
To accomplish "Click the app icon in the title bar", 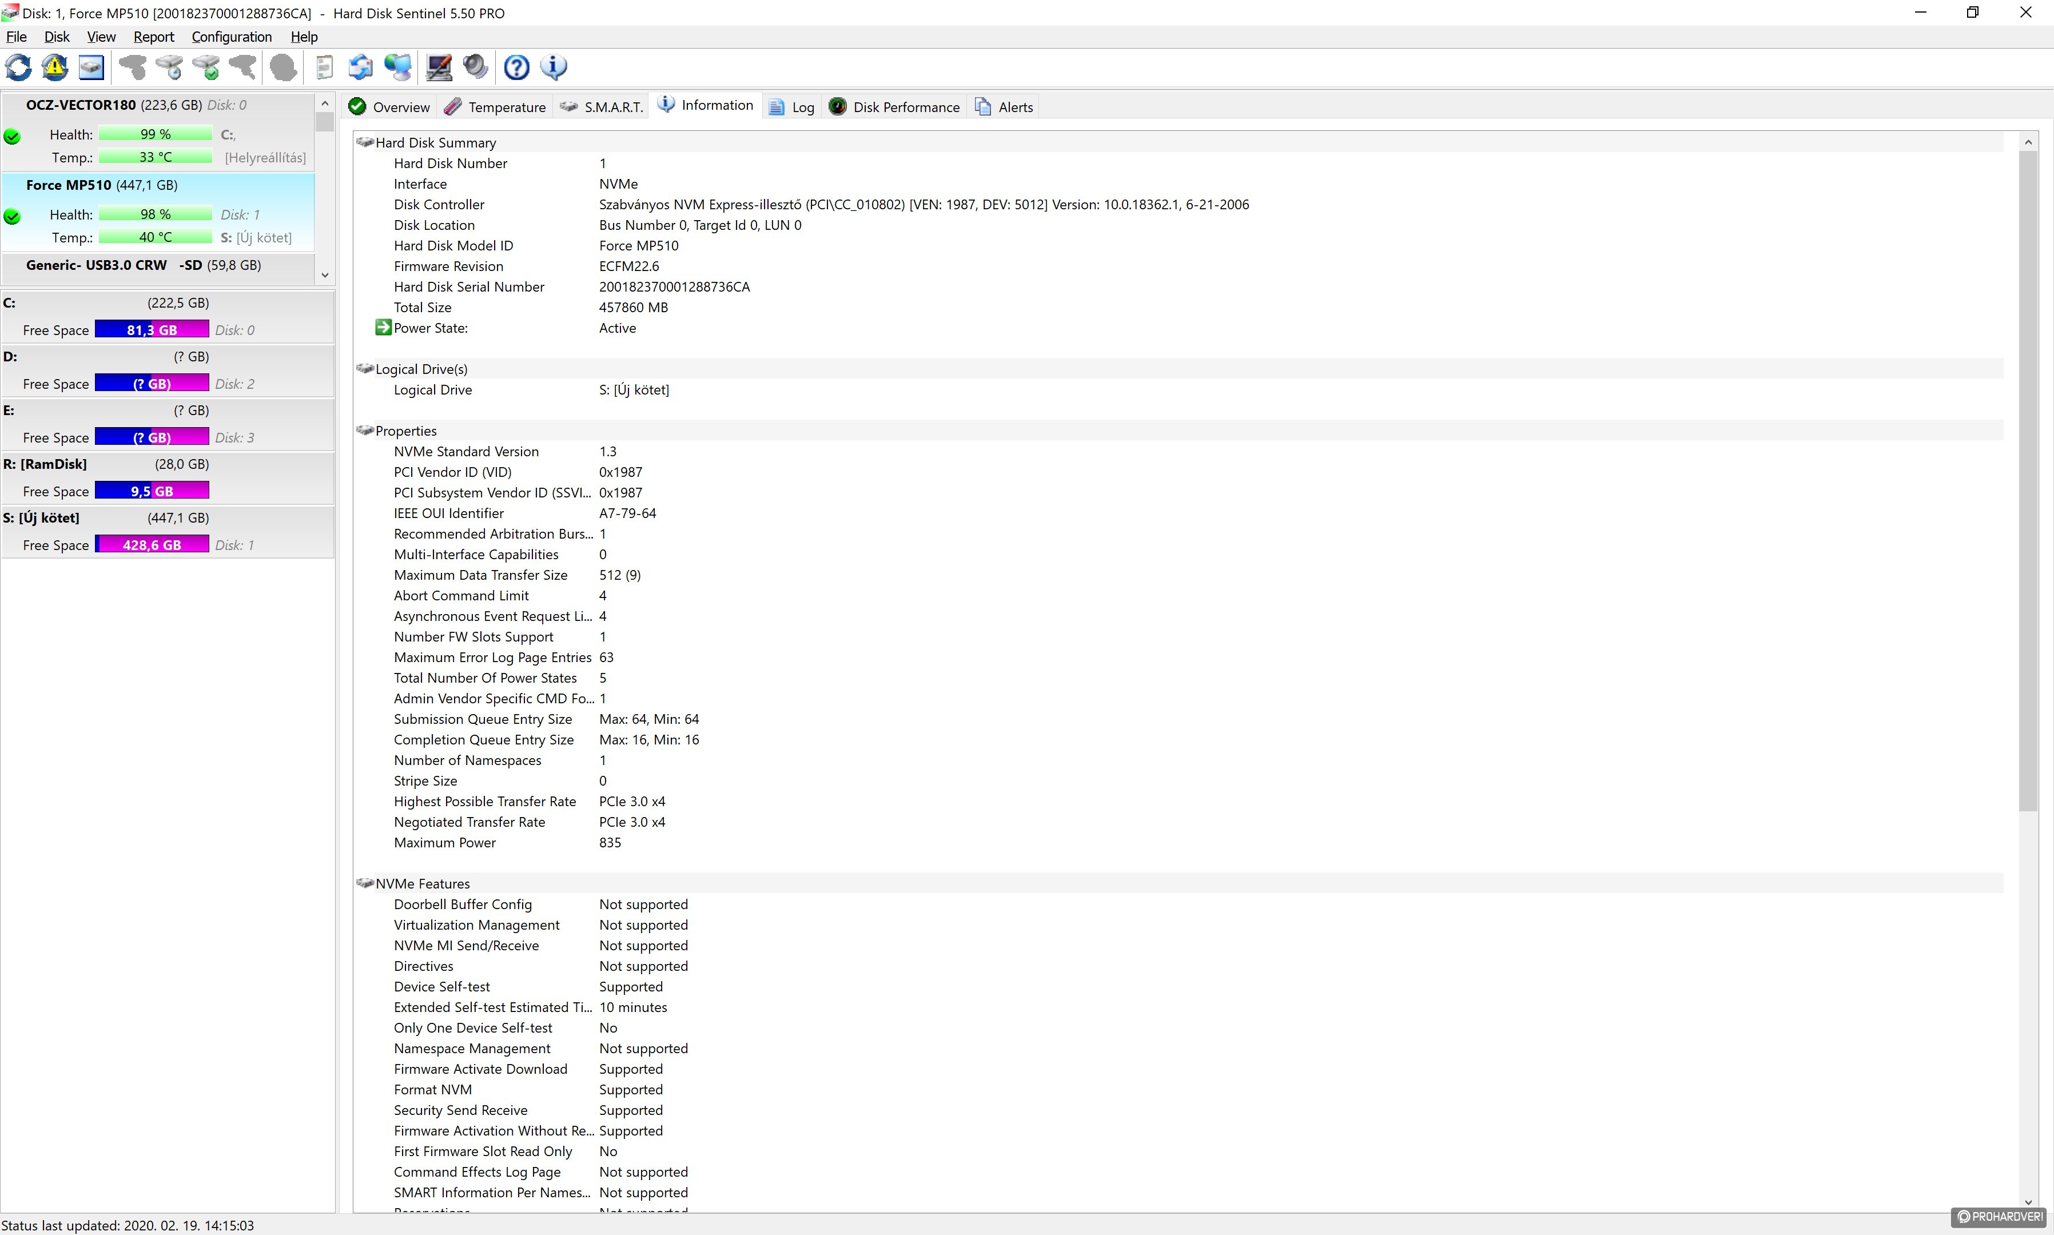I will [10, 13].
